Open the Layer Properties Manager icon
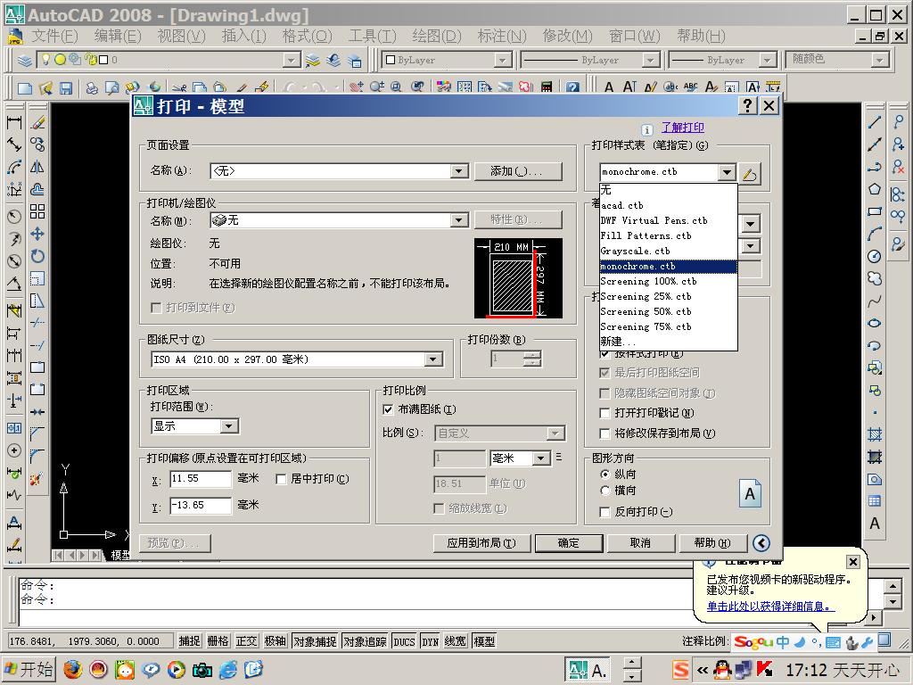This screenshot has width=913, height=685. tap(24, 60)
